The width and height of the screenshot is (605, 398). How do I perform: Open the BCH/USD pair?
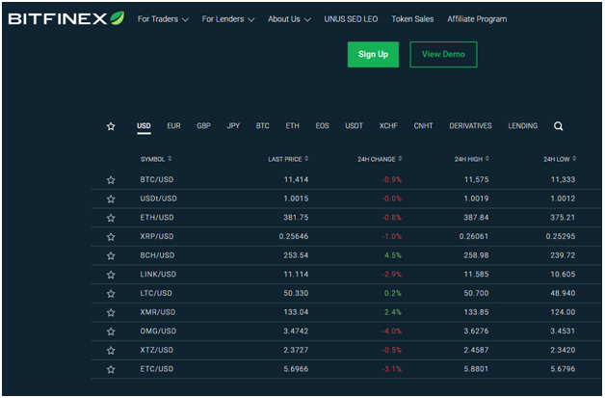click(x=157, y=255)
